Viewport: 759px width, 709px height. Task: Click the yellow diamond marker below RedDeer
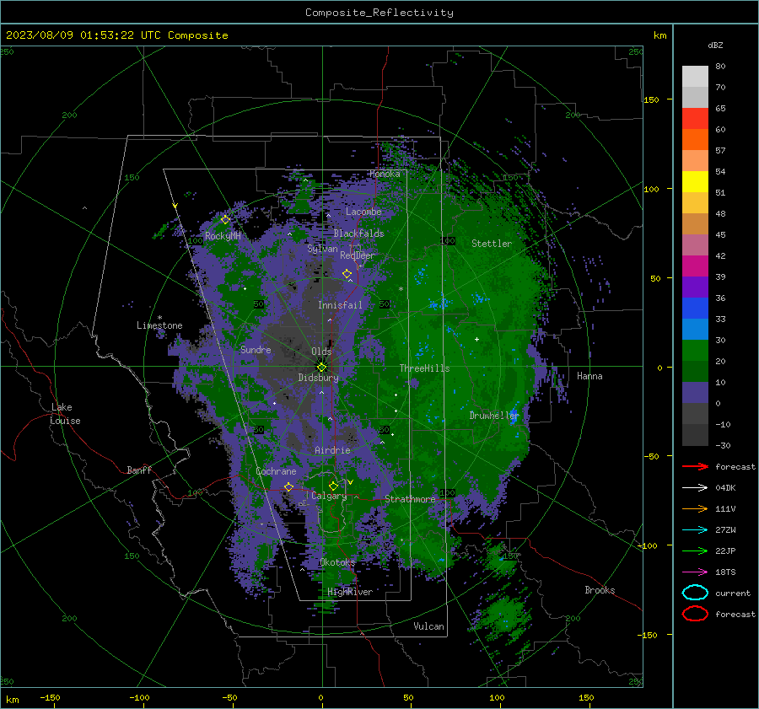tap(347, 274)
